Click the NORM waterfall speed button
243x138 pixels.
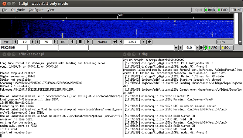pos(102,42)
